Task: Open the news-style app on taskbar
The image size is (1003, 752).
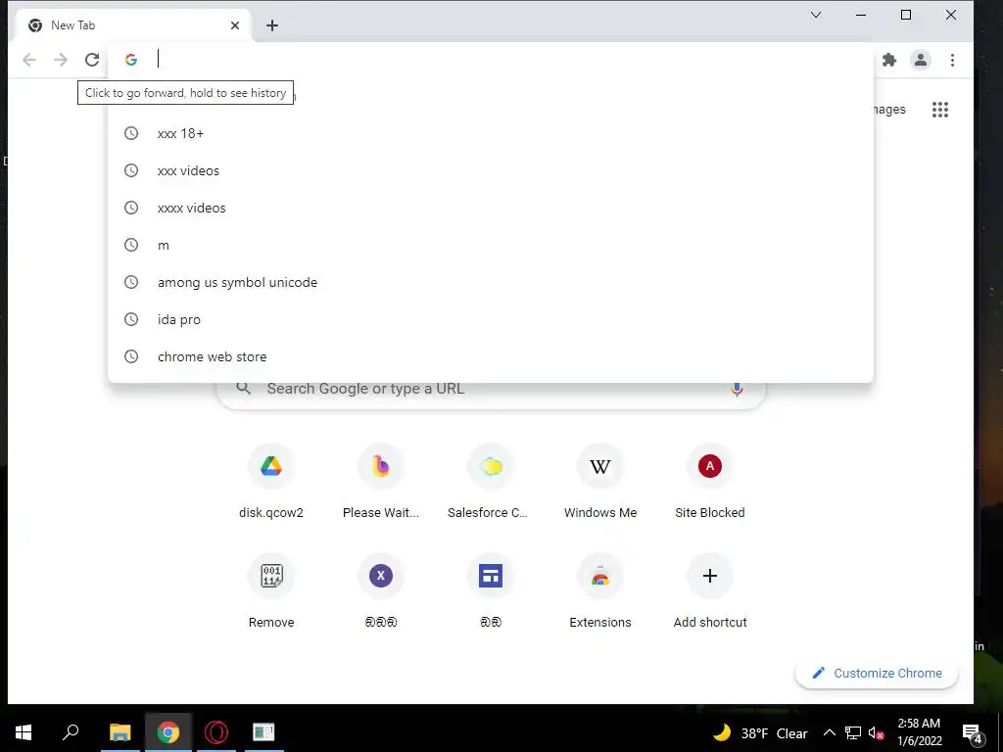Action: (263, 732)
